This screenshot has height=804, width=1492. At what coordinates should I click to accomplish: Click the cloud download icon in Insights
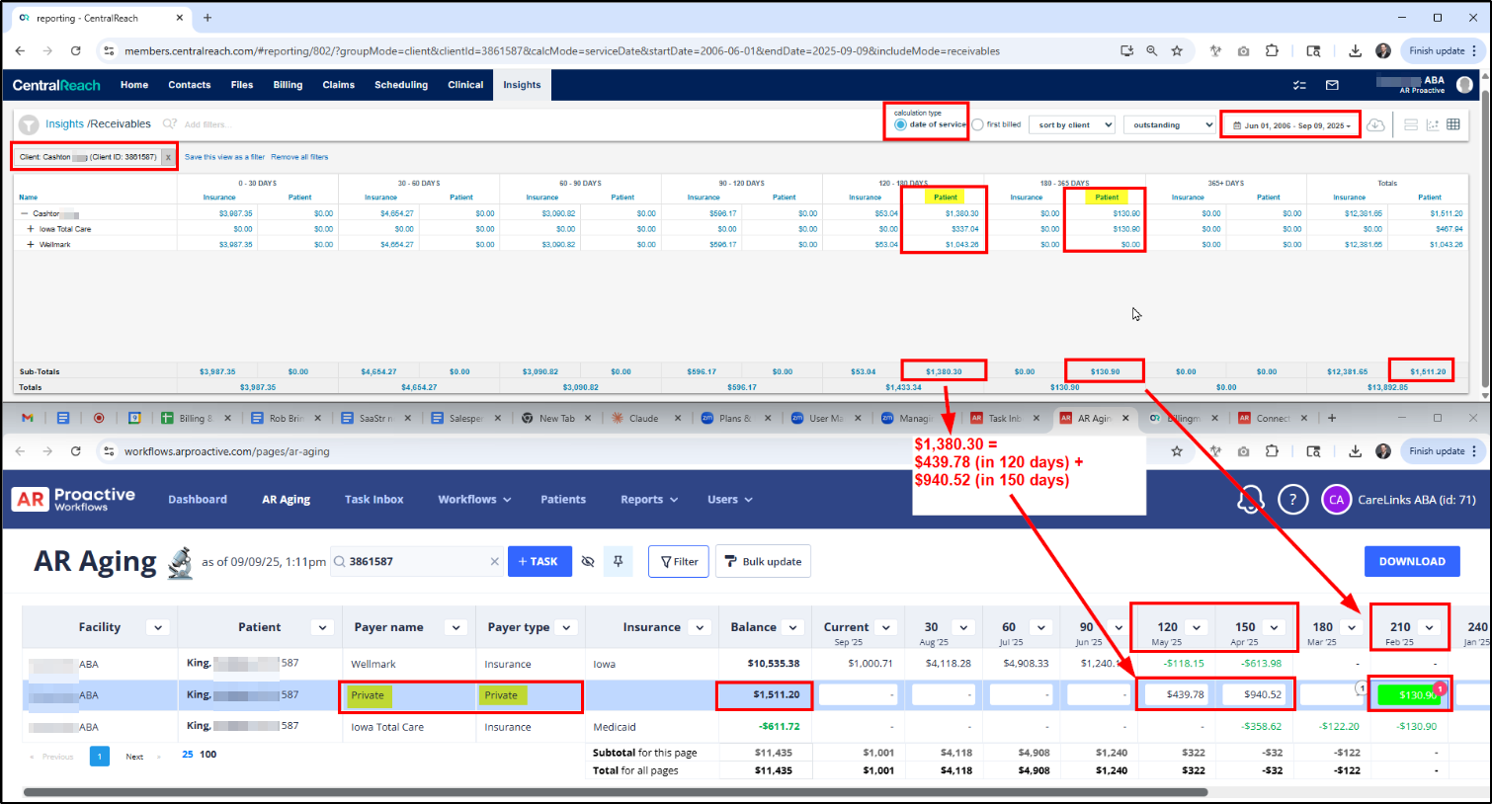tap(1375, 125)
